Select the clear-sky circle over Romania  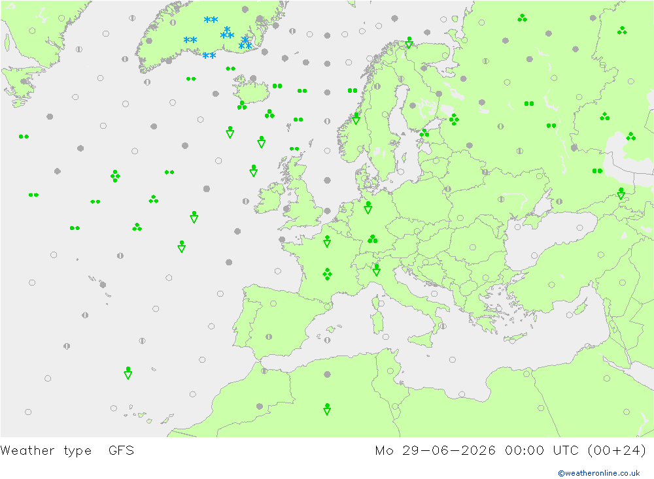pyautogui.click(x=473, y=247)
